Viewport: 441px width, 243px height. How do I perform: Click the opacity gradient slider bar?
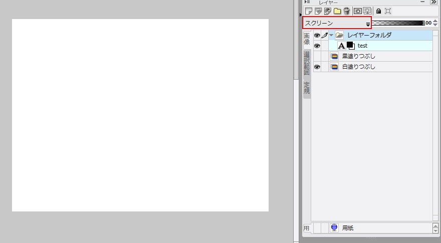click(x=398, y=23)
